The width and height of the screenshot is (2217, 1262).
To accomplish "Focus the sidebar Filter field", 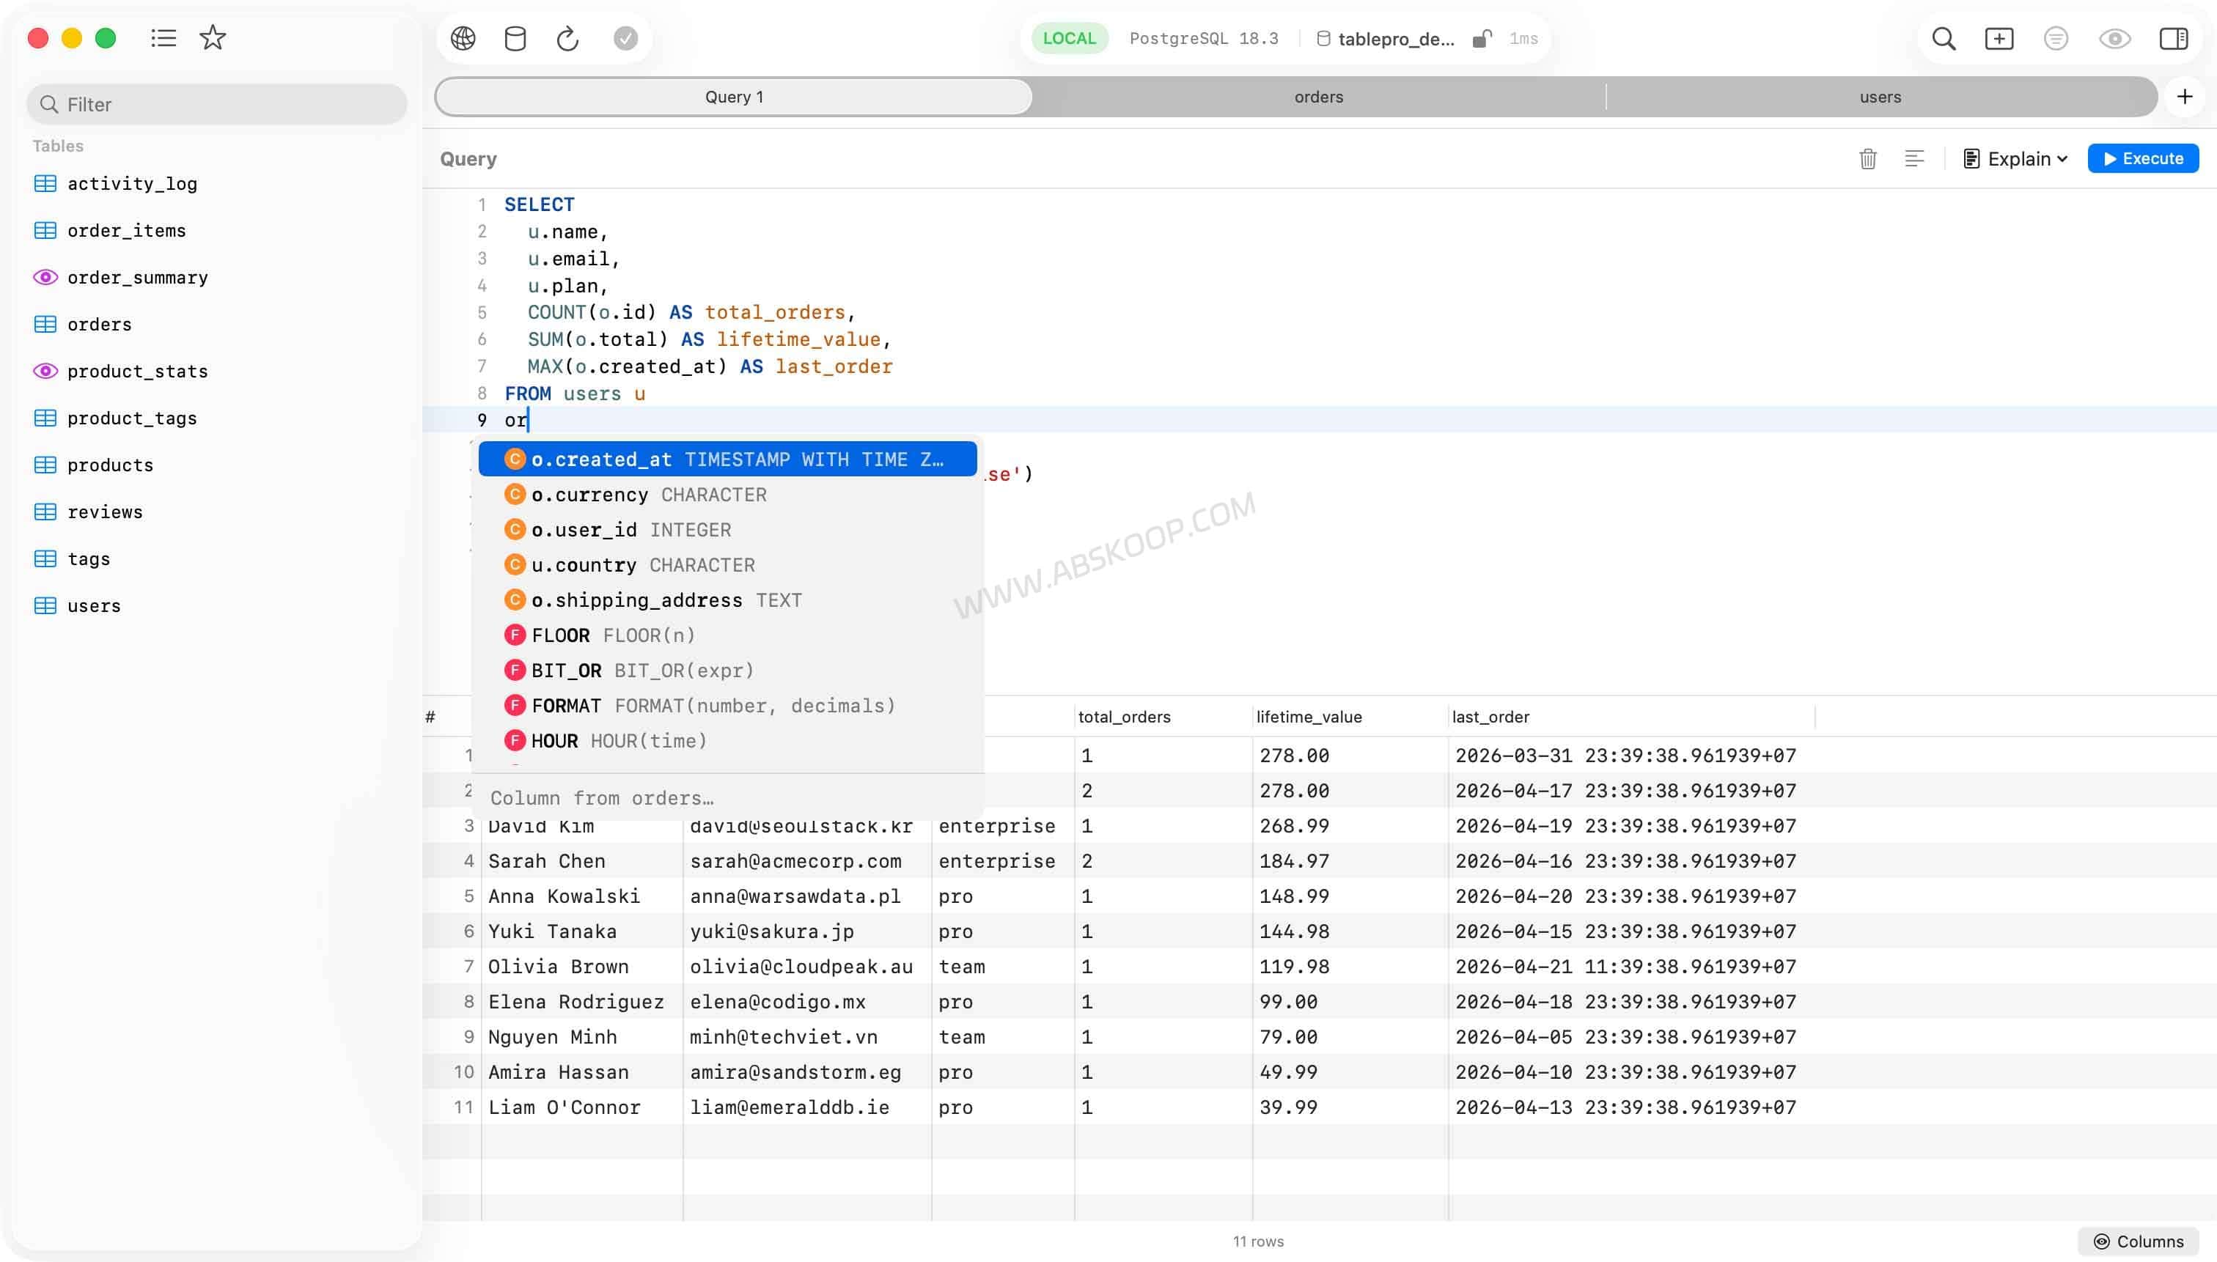I will coord(217,104).
